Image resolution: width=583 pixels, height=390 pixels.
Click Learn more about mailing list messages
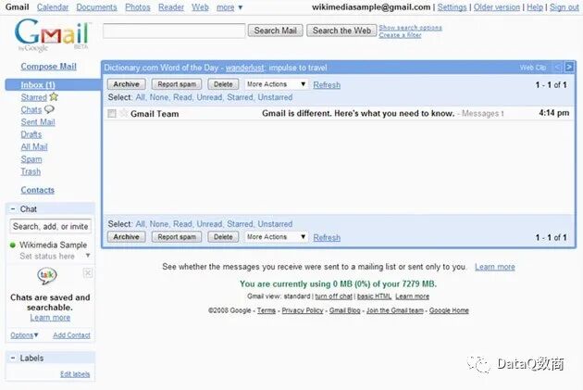[x=495, y=267]
